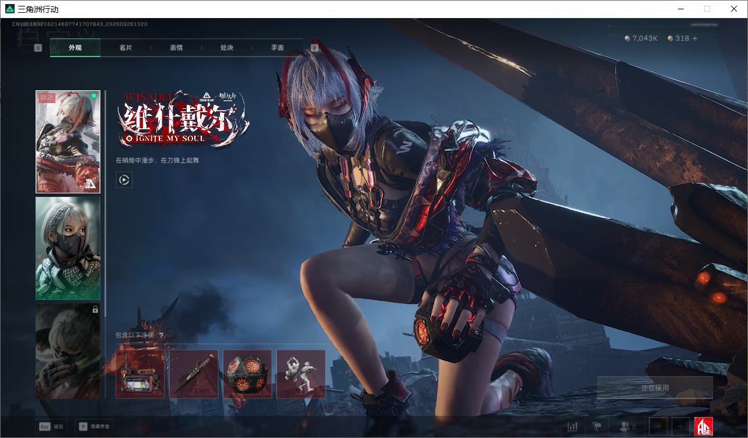Switch to the 外观 tab
The width and height of the screenshot is (748, 438).
[x=75, y=48]
